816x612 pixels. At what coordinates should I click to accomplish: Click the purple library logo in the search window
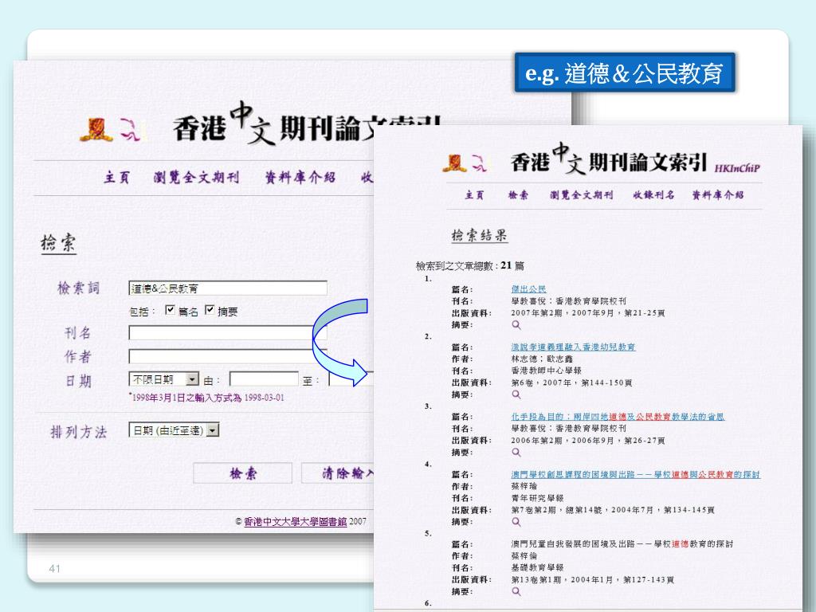tap(131, 130)
